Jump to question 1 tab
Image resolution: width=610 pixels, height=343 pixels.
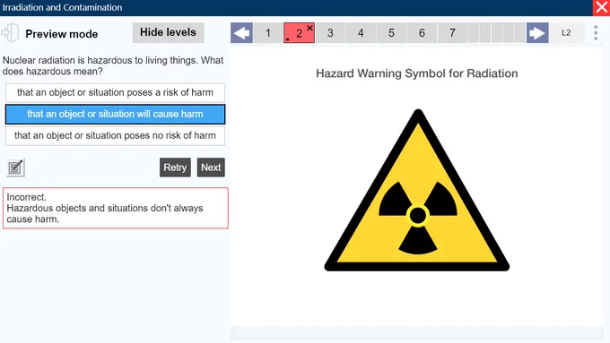coord(268,33)
